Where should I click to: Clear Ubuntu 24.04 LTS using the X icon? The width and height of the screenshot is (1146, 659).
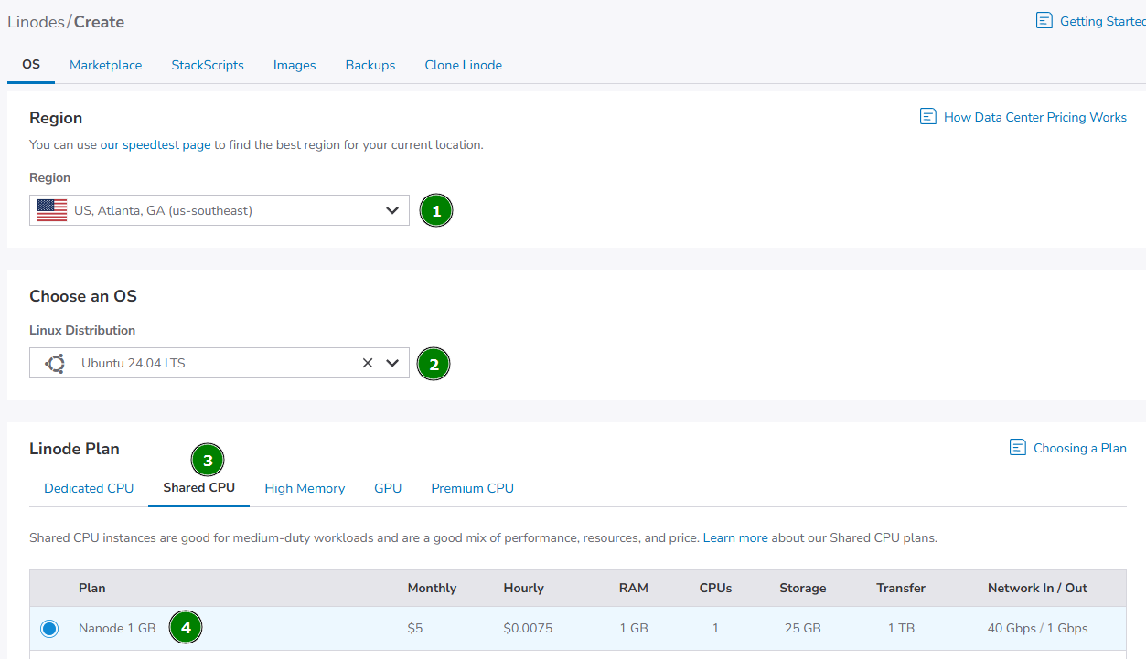coord(367,362)
